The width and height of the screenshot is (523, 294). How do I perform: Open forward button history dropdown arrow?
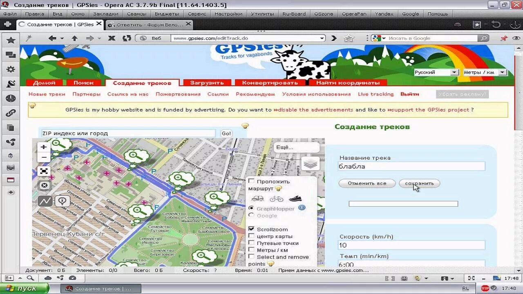pos(99,38)
